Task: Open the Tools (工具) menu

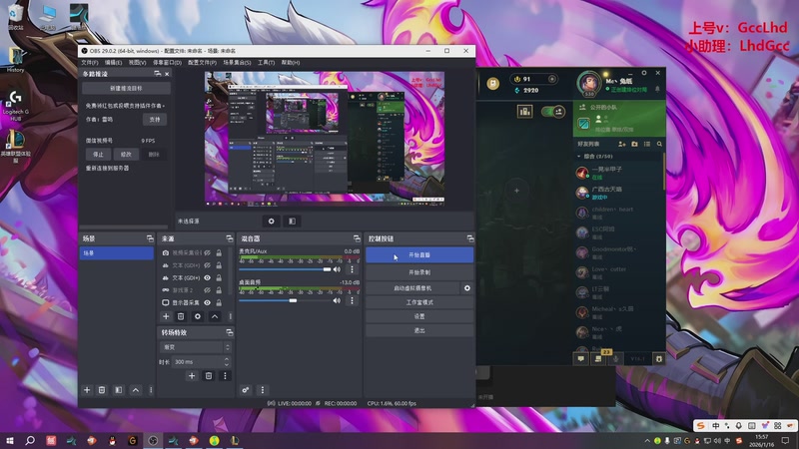Action: 266,63
